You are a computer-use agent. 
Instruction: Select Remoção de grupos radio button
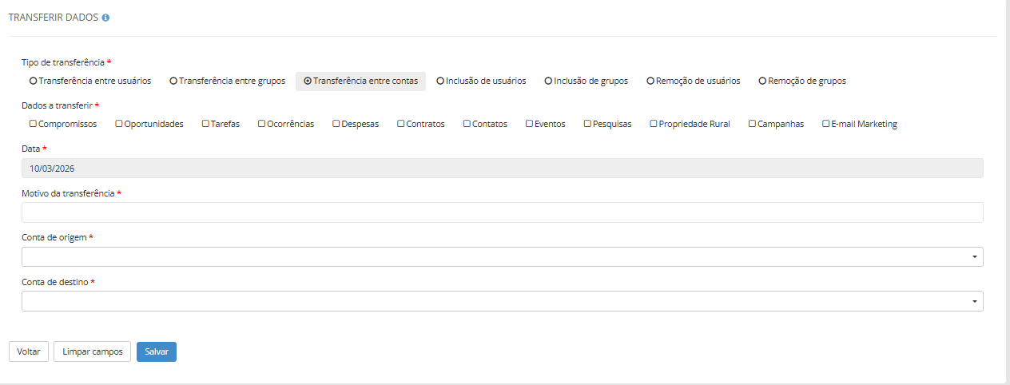point(762,81)
